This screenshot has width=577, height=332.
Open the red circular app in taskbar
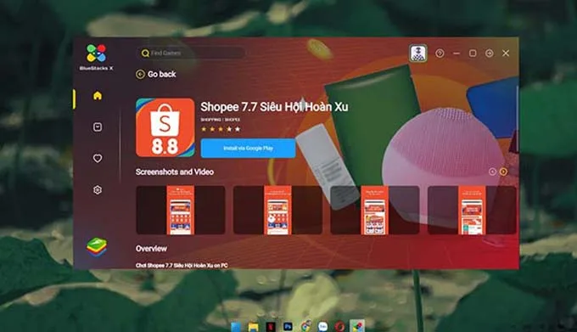pyautogui.click(x=339, y=326)
